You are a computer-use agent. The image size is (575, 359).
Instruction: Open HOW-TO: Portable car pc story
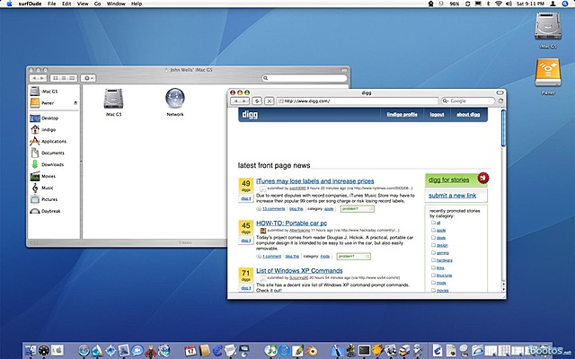click(x=291, y=223)
